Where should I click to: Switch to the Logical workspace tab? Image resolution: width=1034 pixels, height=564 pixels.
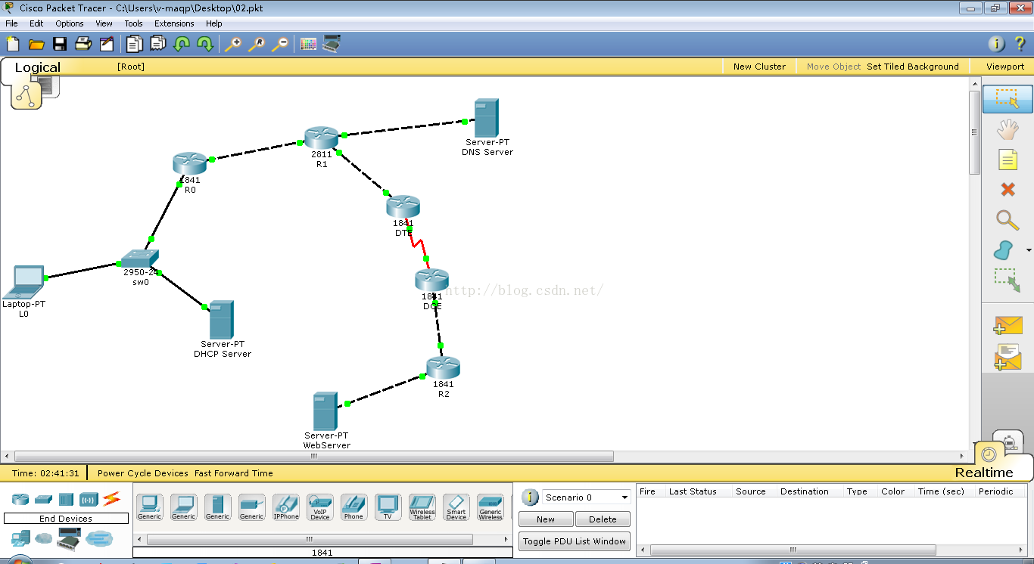[x=37, y=67]
